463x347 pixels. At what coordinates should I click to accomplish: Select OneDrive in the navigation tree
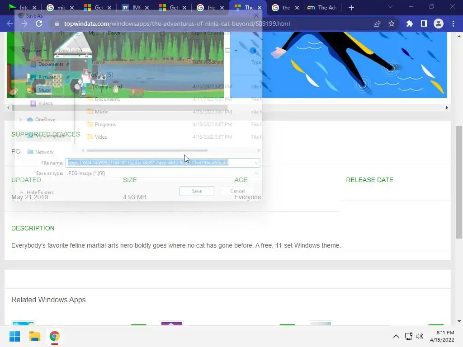(x=45, y=119)
